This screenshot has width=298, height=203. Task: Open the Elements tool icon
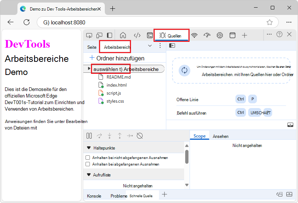click(137, 35)
